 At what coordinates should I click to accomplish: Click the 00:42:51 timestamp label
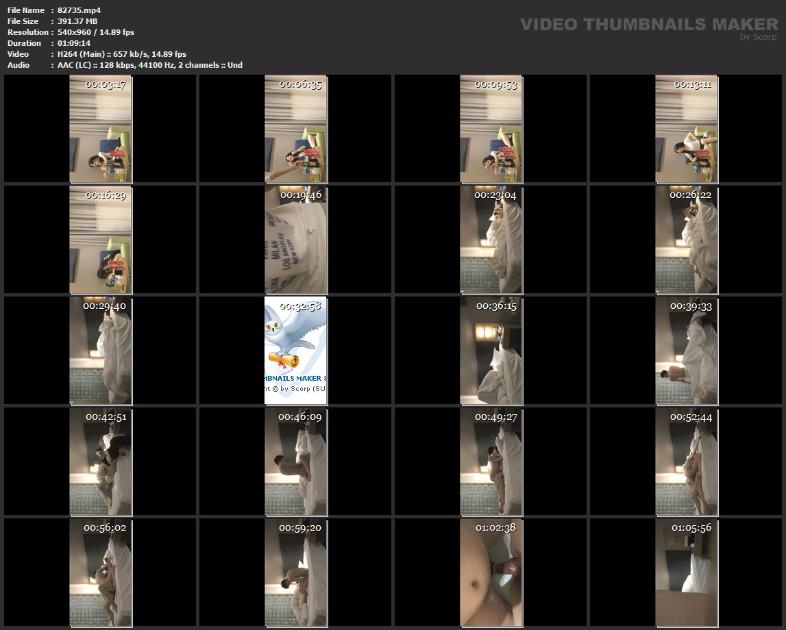(106, 416)
